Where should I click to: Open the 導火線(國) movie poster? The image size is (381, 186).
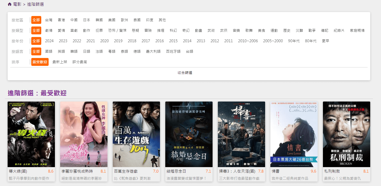31,134
